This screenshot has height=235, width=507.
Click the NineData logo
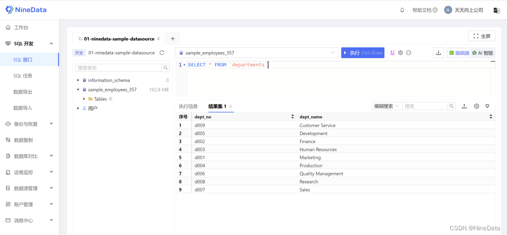(x=26, y=10)
